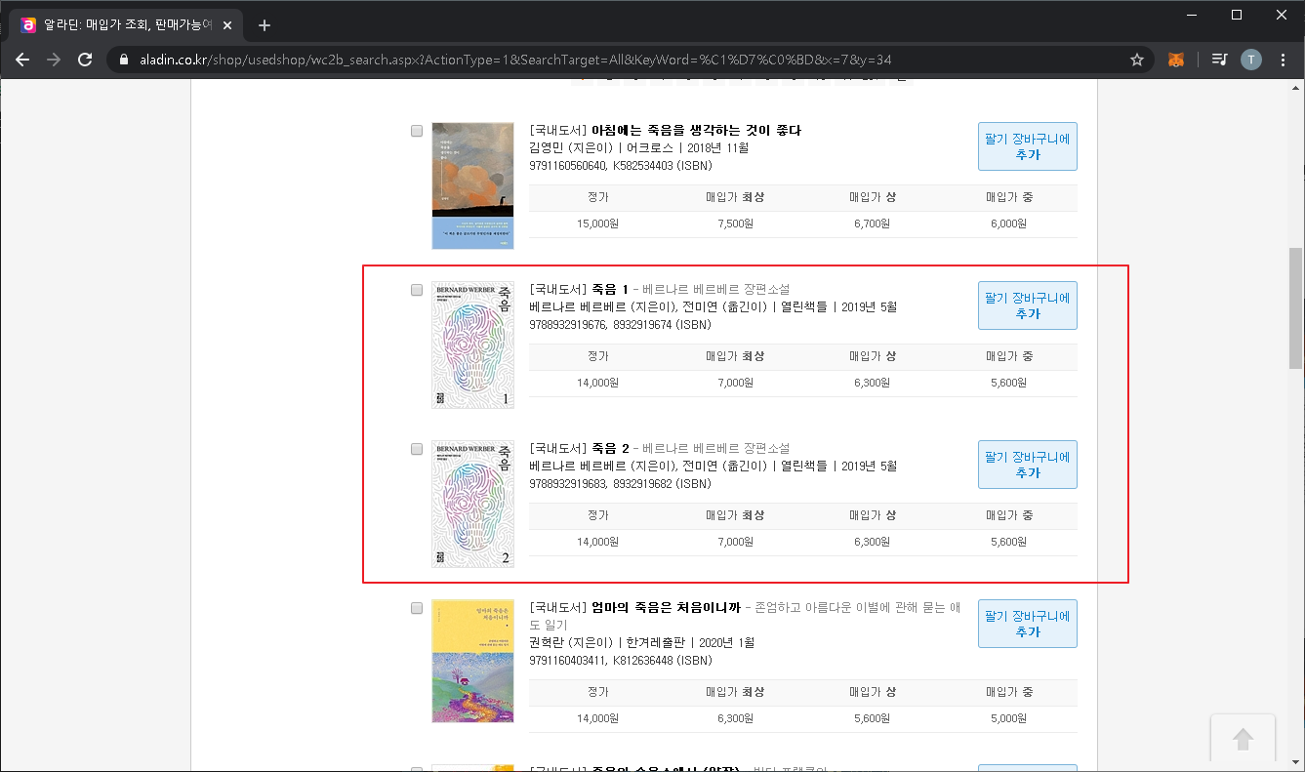Screen dimensions: 1305x772
Task: Click the page vertical scrollbar thumb
Action: pos(1295,307)
